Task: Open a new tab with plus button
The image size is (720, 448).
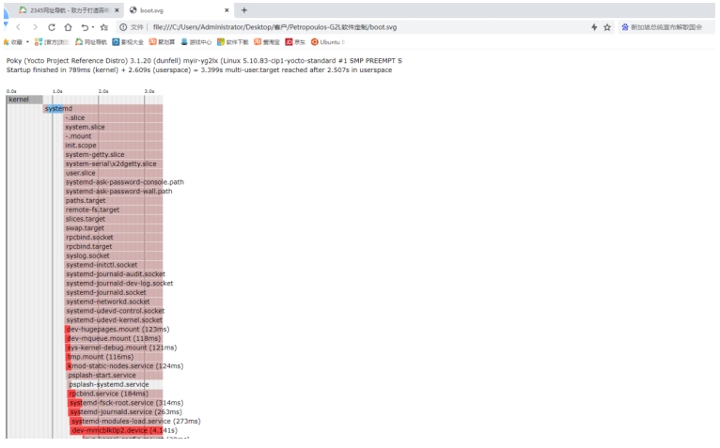Action: click(244, 9)
